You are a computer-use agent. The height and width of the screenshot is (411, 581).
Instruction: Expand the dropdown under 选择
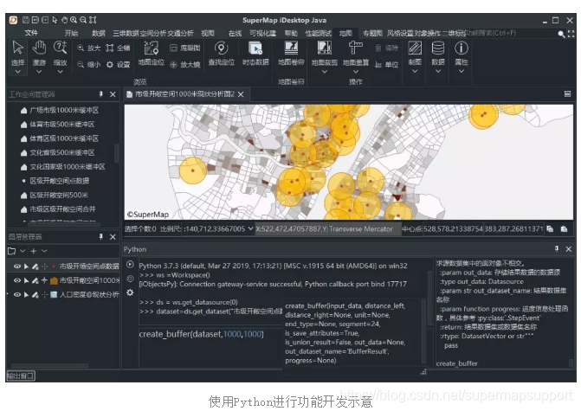tap(17, 72)
